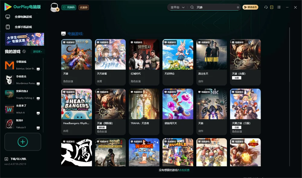Click the 夺取前线 game icon in sidebar

pos(9,65)
